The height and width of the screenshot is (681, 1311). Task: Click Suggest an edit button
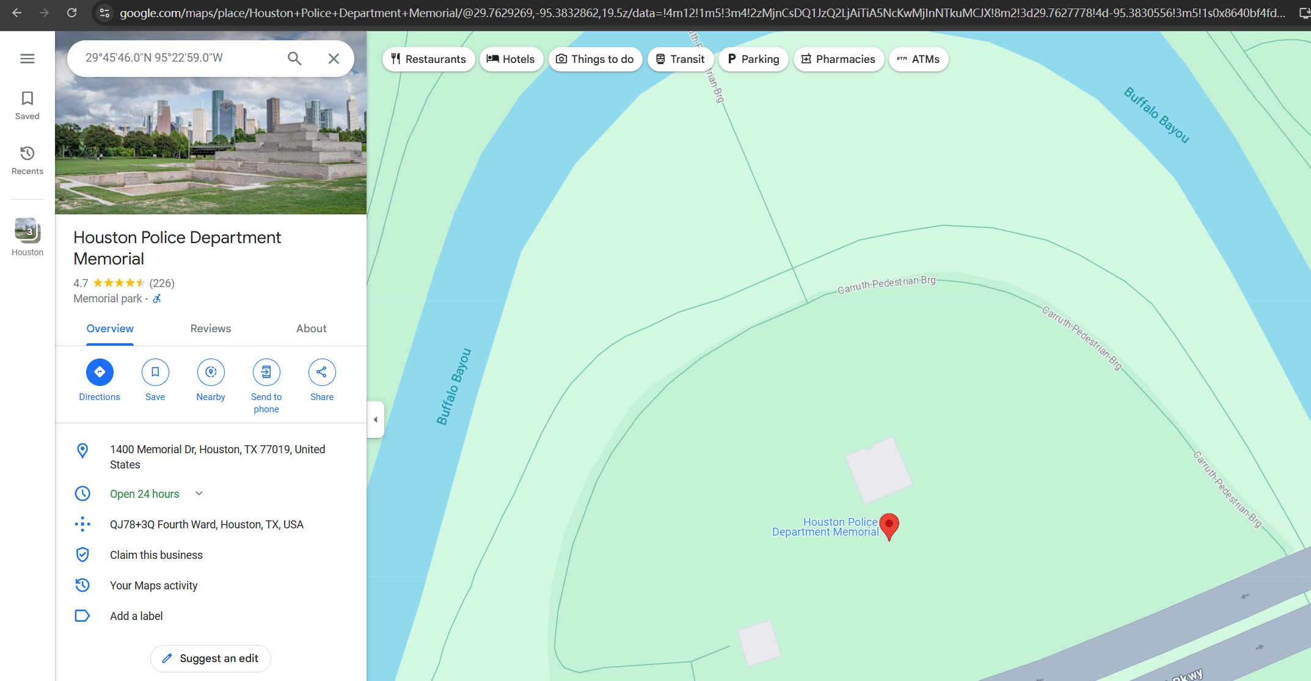(x=211, y=658)
